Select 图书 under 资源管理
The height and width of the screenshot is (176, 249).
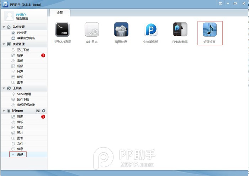pos(24,82)
